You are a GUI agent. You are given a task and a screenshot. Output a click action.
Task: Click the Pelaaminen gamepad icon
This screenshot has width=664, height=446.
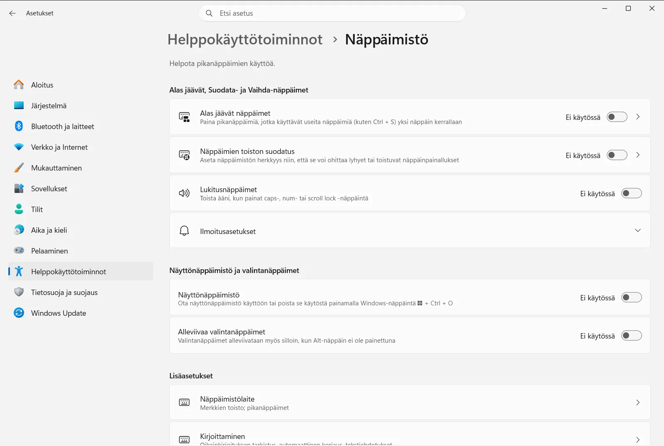[19, 250]
